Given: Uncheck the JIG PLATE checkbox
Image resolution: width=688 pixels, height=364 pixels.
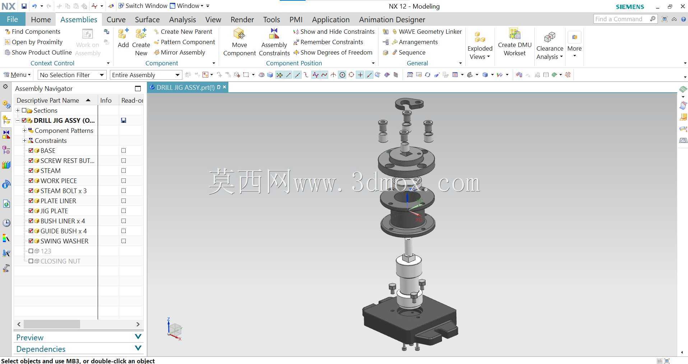Looking at the screenshot, I should pyautogui.click(x=31, y=211).
